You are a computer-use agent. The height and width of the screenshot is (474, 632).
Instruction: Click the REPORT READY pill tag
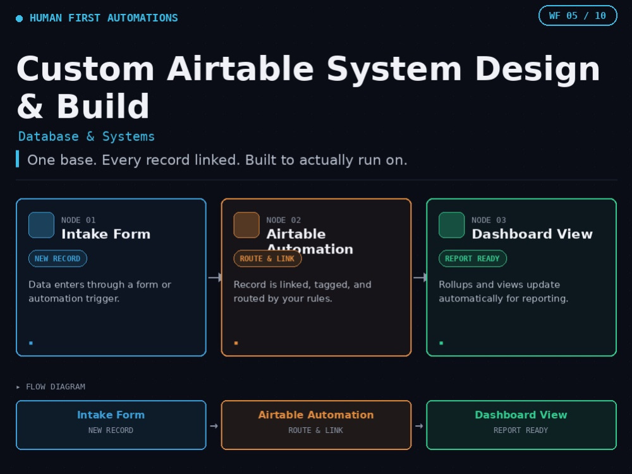472,258
